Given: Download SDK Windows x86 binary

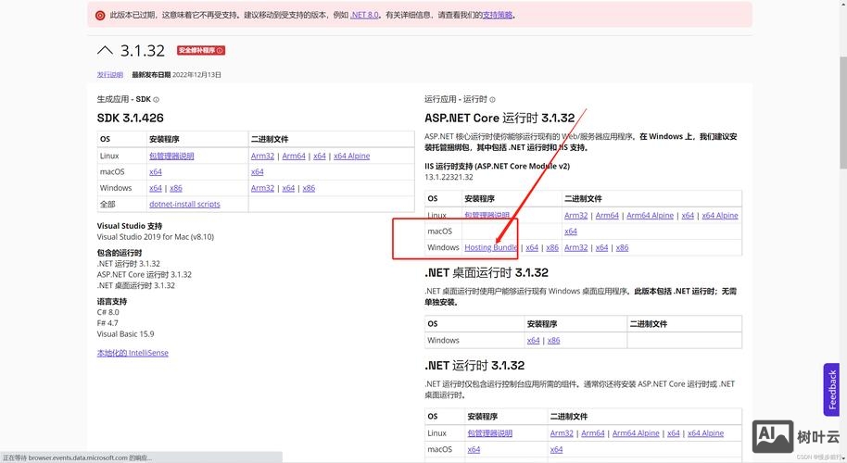Looking at the screenshot, I should tap(309, 188).
